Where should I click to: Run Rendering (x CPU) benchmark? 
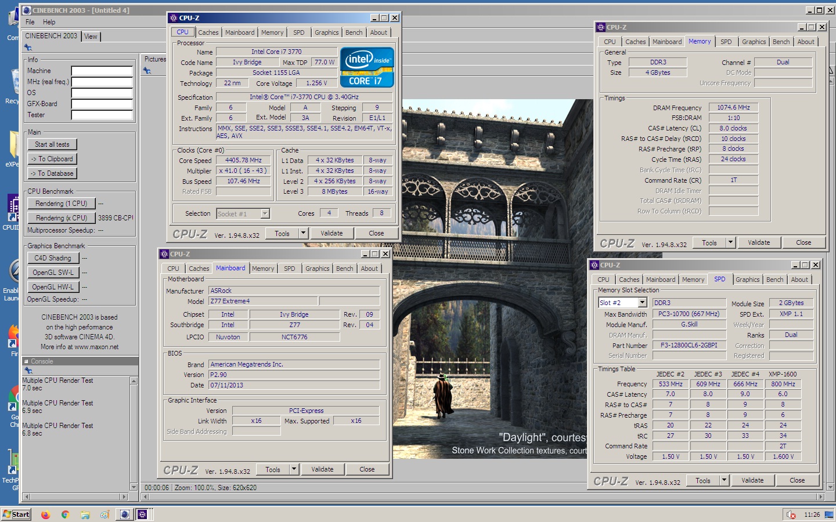click(62, 218)
